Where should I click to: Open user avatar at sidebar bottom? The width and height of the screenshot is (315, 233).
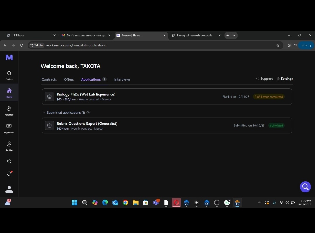click(9, 189)
